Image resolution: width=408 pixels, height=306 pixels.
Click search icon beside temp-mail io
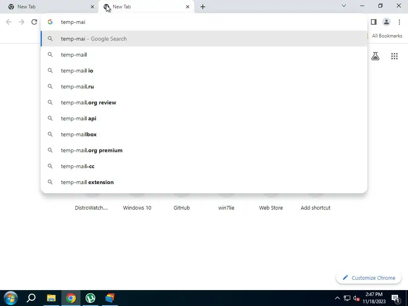pyautogui.click(x=50, y=71)
